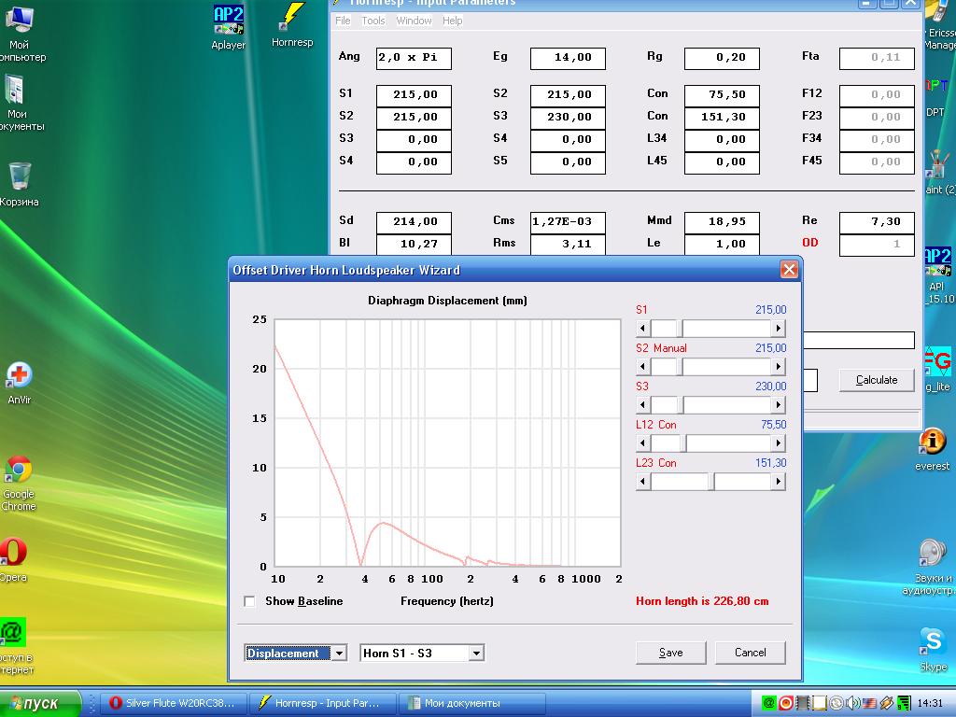Screen dimensions: 956x717
Task: Click the Rg input field
Action: pyautogui.click(x=722, y=58)
